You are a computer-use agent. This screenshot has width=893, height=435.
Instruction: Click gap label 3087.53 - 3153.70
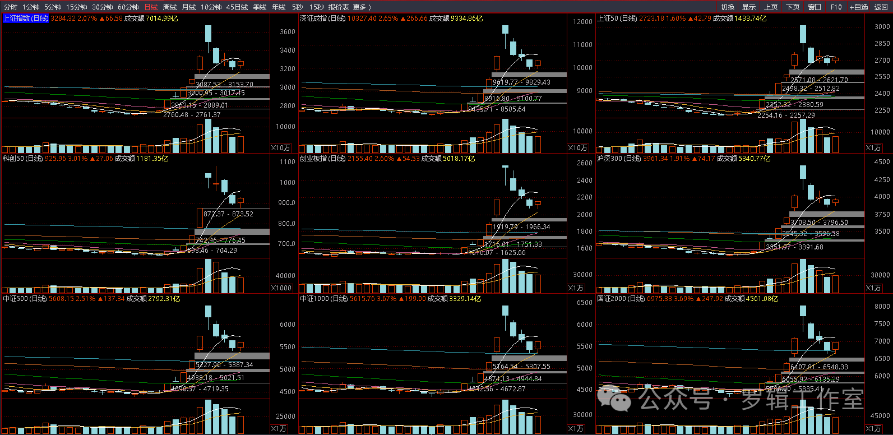point(224,85)
